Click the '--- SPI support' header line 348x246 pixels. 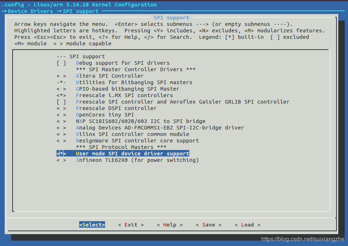coord(81,56)
